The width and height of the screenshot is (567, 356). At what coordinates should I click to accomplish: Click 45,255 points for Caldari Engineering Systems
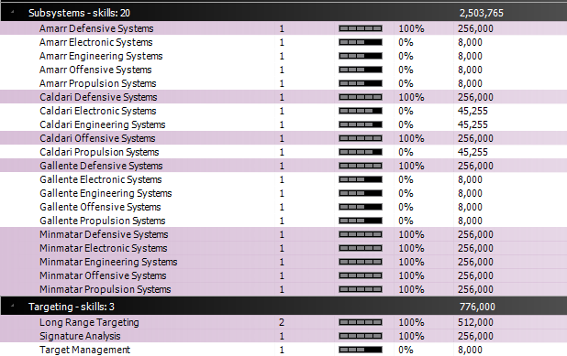[x=472, y=124]
